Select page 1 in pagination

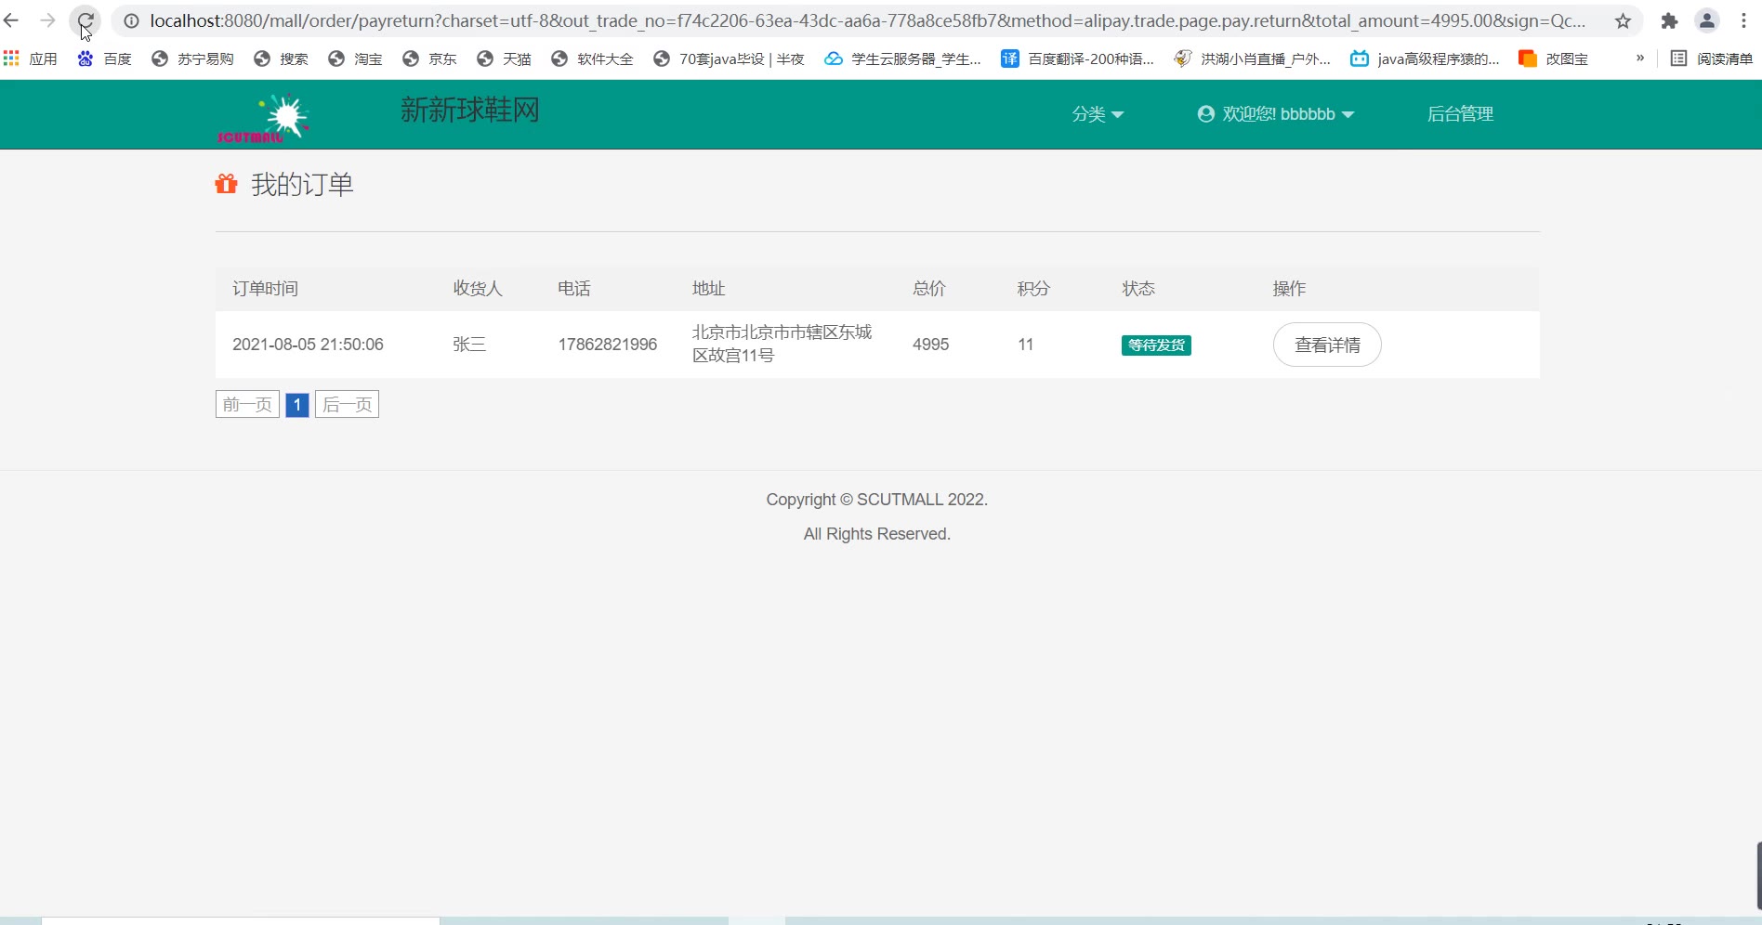pos(297,405)
